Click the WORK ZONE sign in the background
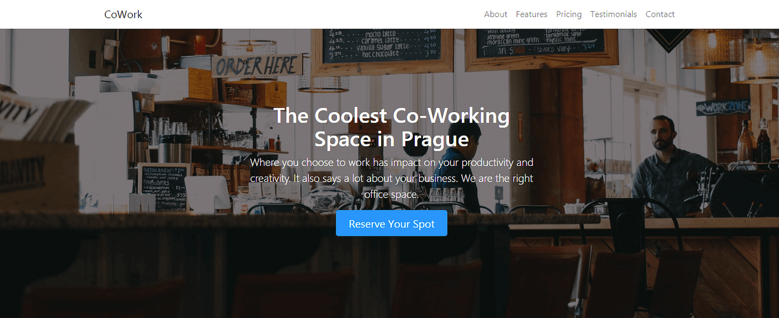This screenshot has height=318, width=779. pyautogui.click(x=722, y=107)
